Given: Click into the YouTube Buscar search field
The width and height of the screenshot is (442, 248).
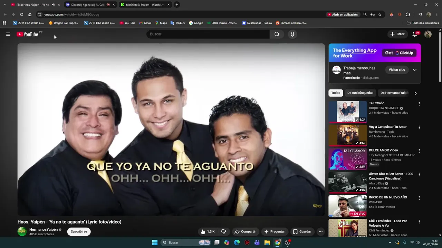Looking at the screenshot, I should 208,34.
